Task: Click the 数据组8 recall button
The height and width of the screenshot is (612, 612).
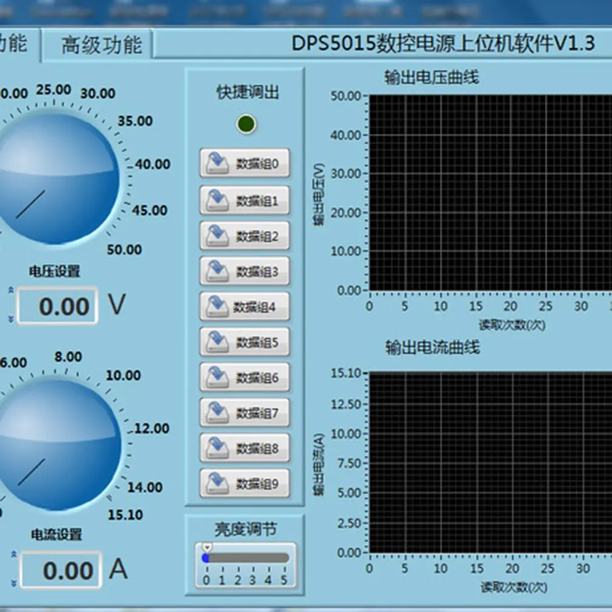Action: coord(245,448)
